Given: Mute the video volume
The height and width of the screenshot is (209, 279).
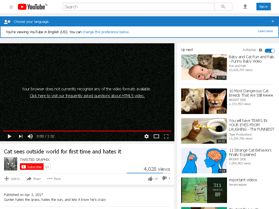Looking at the screenshot, I should [30, 136].
